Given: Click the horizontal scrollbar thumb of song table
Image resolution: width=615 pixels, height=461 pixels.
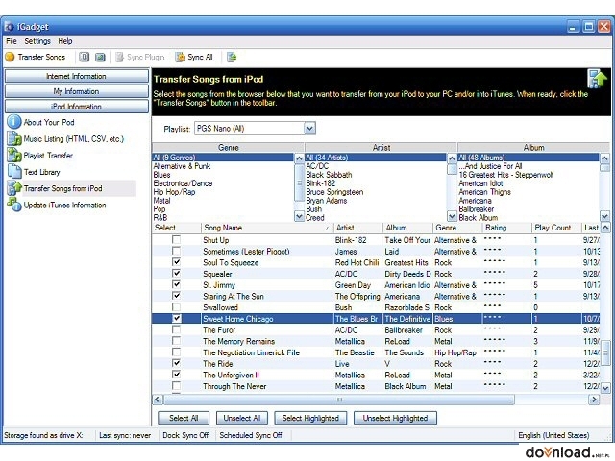Looking at the screenshot, I should (339, 400).
